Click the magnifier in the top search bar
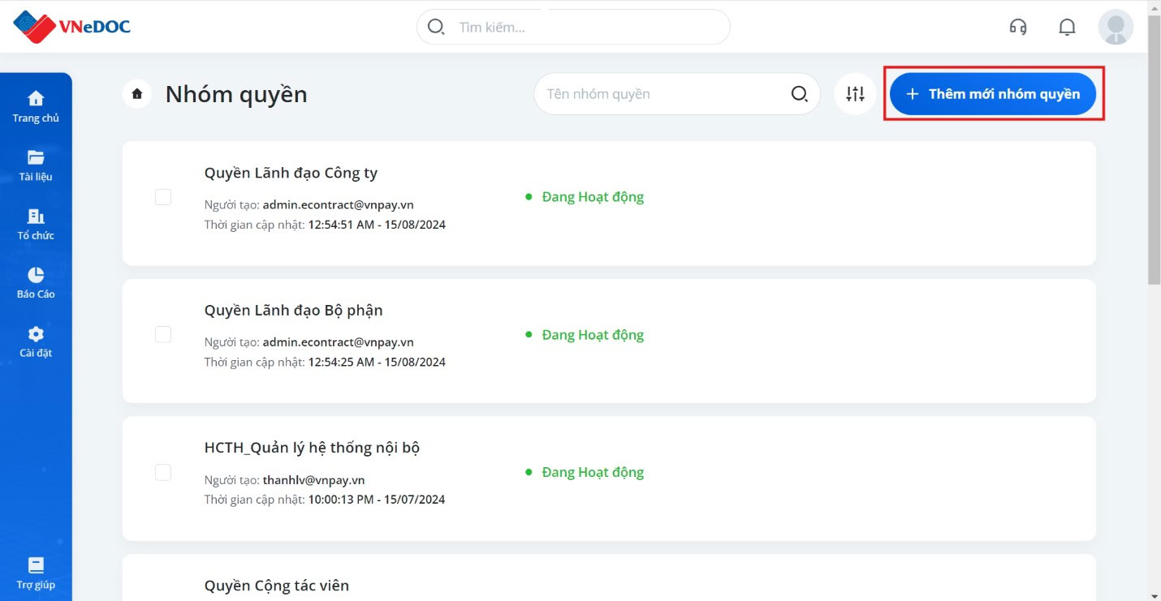Viewport: 1161px width, 601px height. click(x=436, y=27)
